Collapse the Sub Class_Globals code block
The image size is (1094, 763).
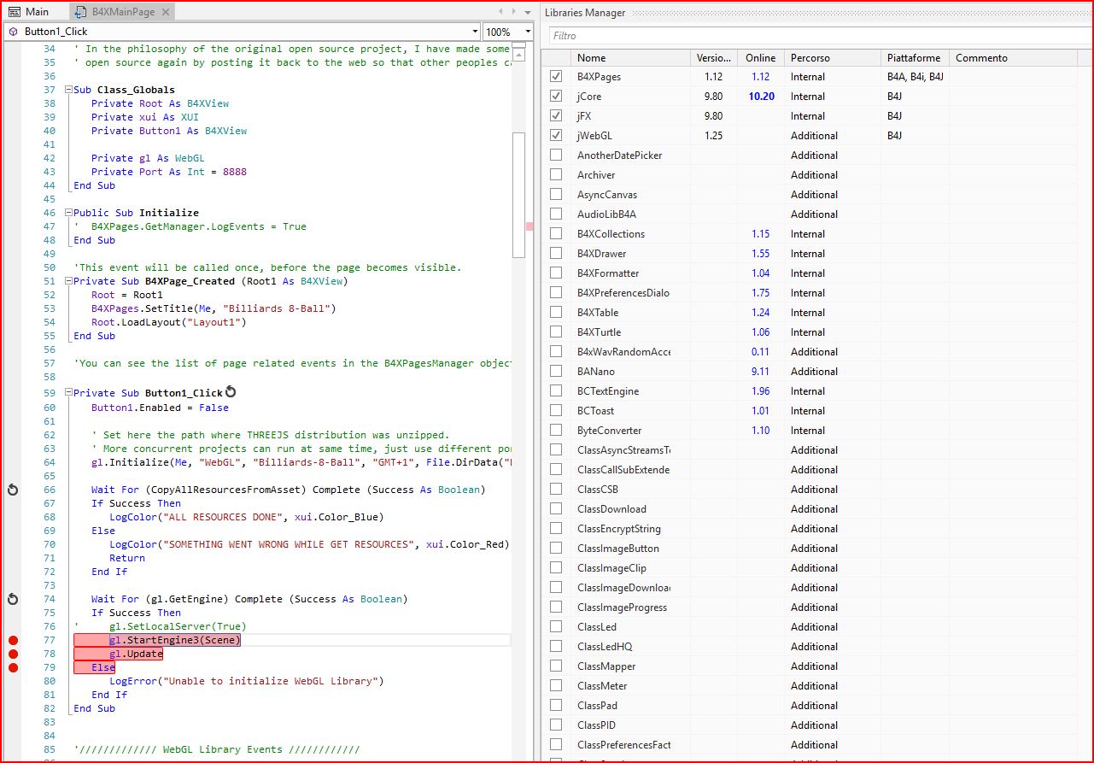click(67, 90)
